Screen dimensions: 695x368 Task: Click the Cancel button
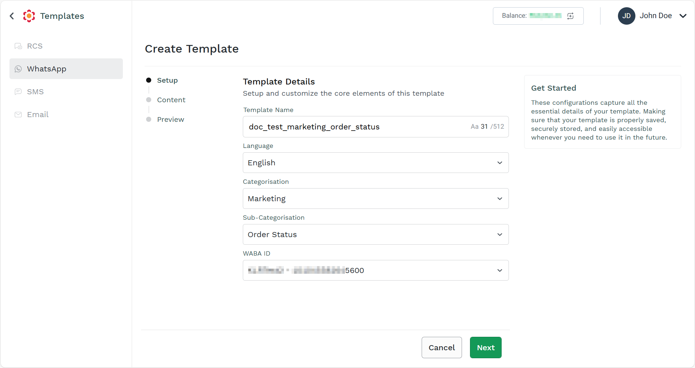[442, 348]
